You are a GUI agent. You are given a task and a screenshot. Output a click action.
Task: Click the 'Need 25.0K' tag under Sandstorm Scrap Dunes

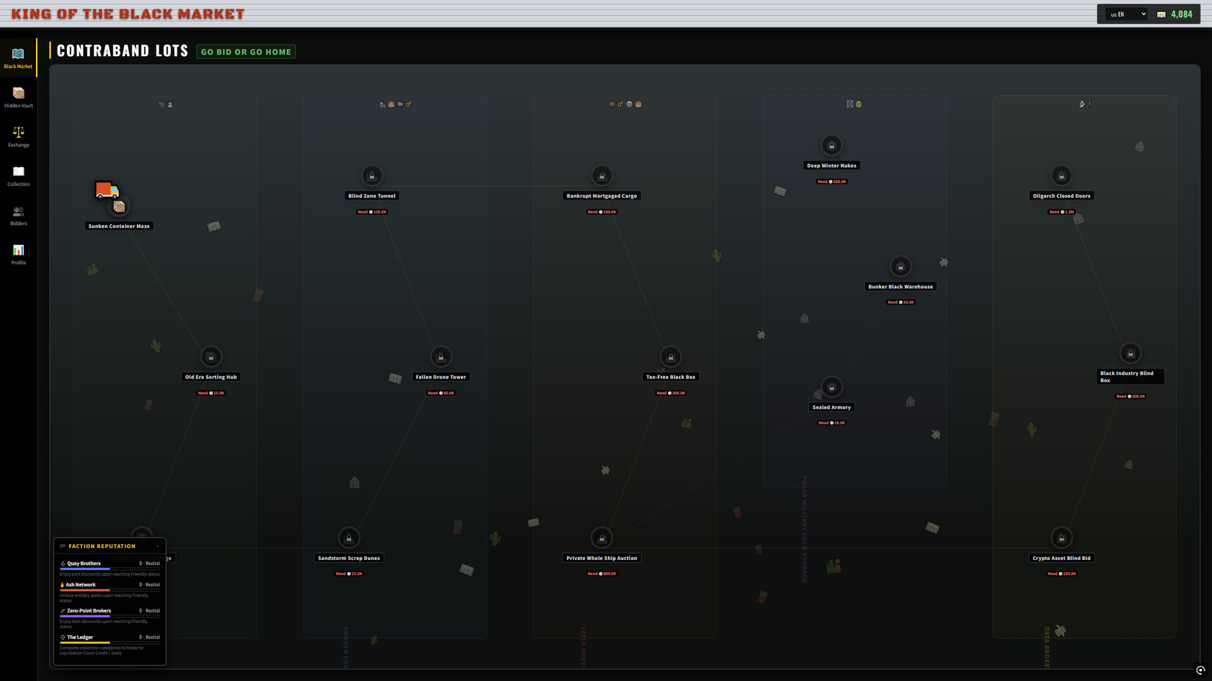[x=348, y=574]
